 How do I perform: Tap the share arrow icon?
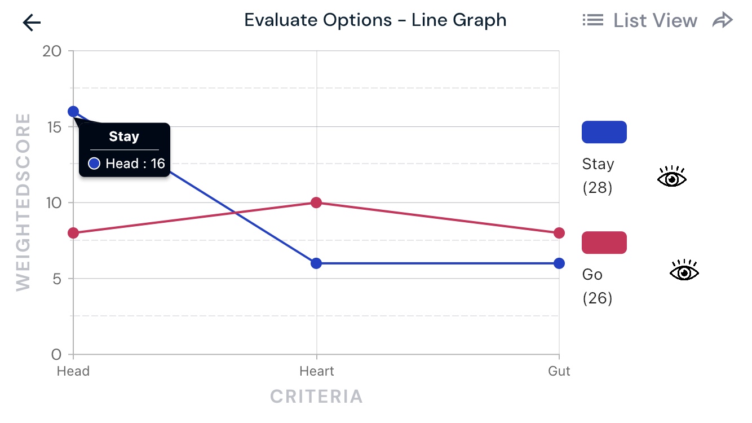(722, 21)
